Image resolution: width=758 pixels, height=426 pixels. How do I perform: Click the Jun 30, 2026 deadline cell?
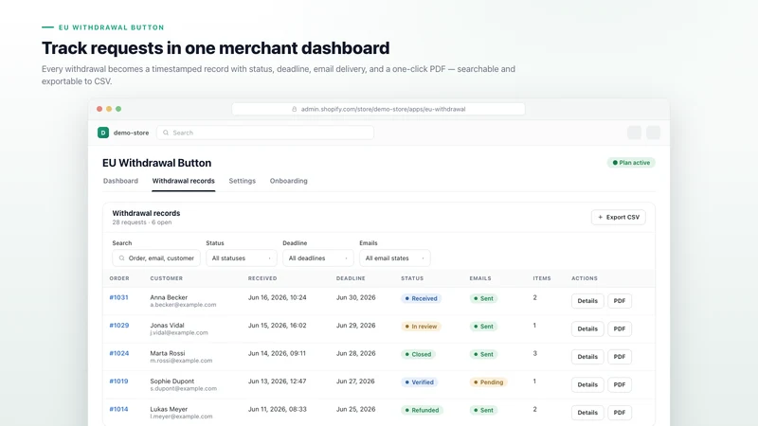[x=356, y=297]
